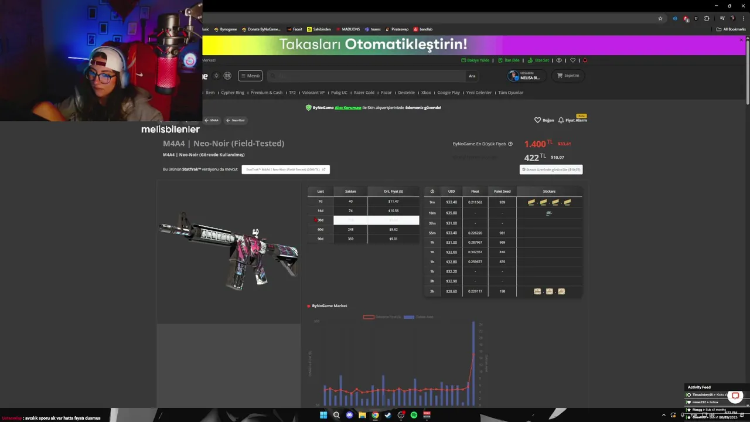Open the Bynogame bookmark
The image size is (750, 422).
226,29
